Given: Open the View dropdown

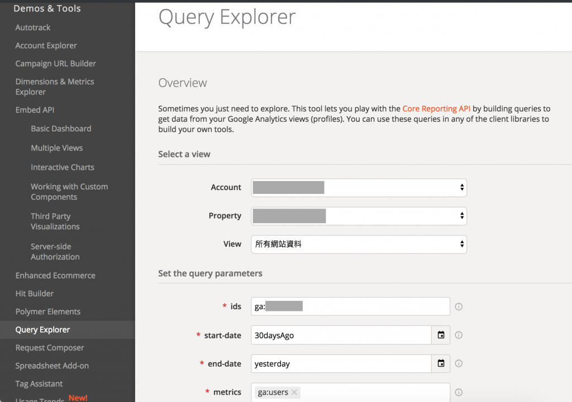Looking at the screenshot, I should coord(359,244).
